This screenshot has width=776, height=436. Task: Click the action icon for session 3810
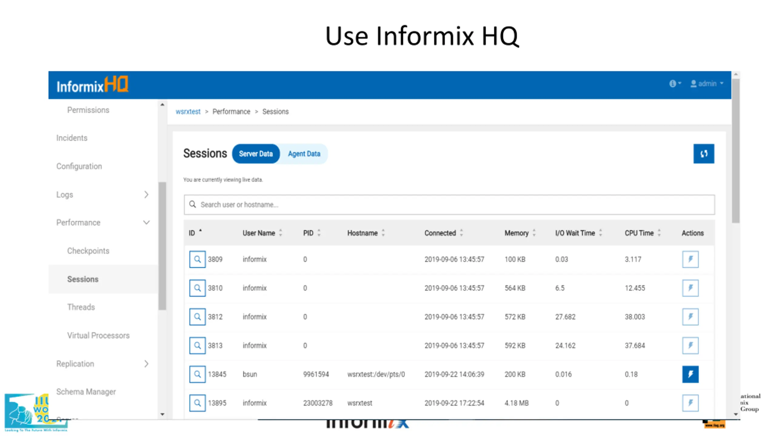pyautogui.click(x=690, y=288)
